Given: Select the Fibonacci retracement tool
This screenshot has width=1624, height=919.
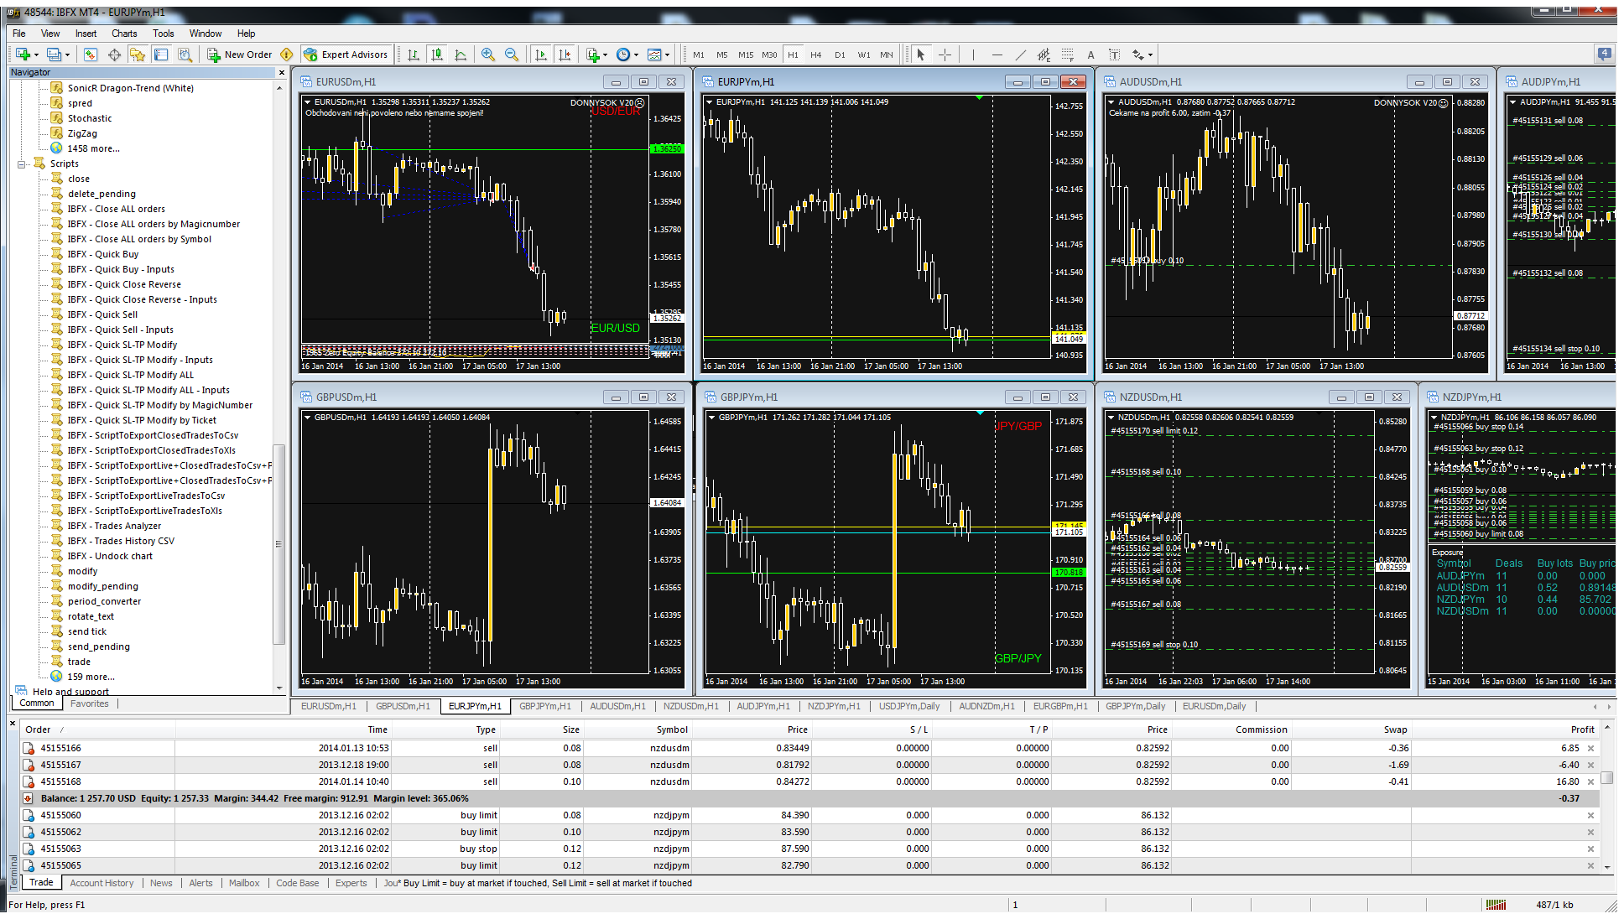Looking at the screenshot, I should [1067, 55].
